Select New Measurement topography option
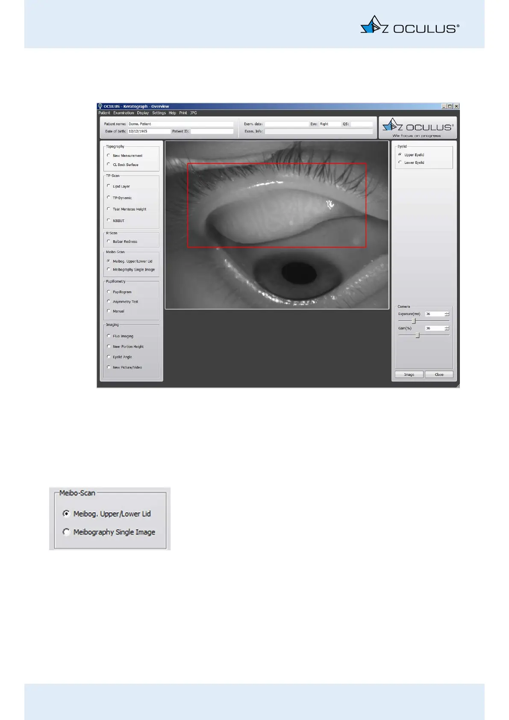The width and height of the screenshot is (509, 720). pyautogui.click(x=109, y=156)
